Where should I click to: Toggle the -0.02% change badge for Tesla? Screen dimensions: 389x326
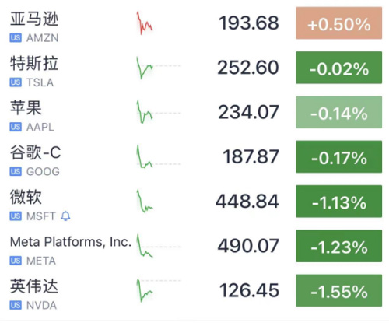click(338, 68)
